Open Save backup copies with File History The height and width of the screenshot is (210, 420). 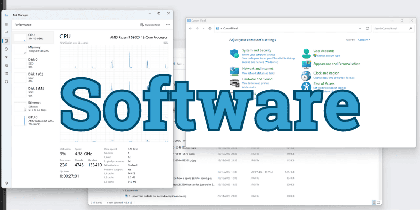coord(268,58)
